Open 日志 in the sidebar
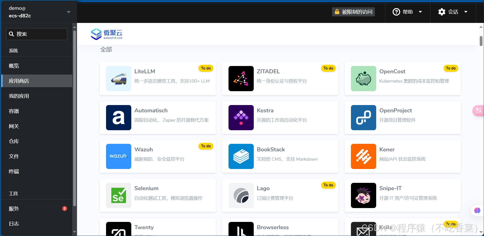This screenshot has width=484, height=236. (x=37, y=224)
